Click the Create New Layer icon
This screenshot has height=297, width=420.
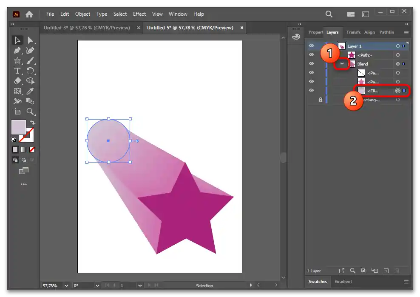click(x=386, y=271)
